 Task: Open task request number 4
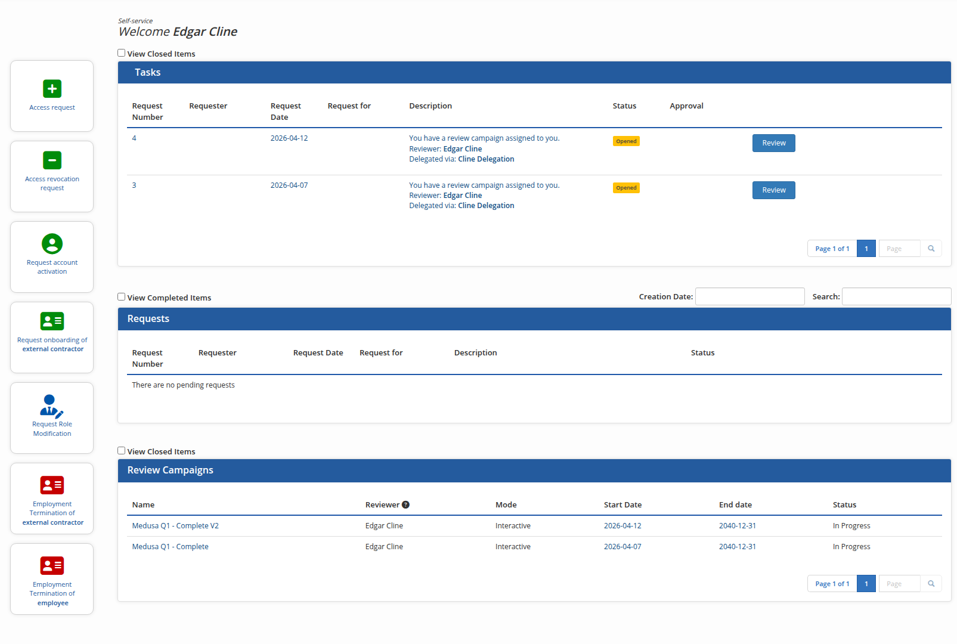(134, 138)
